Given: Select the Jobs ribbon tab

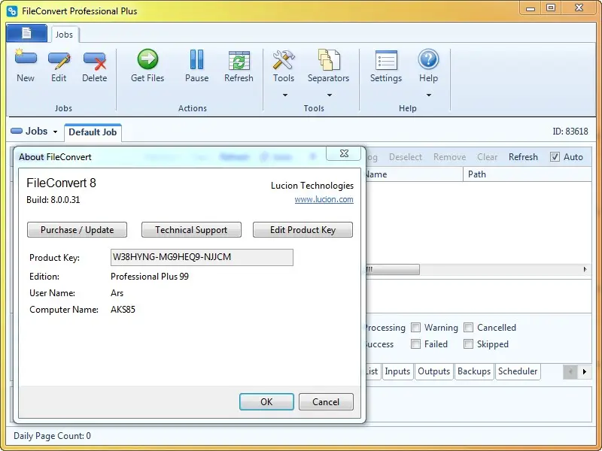Looking at the screenshot, I should click(x=64, y=35).
